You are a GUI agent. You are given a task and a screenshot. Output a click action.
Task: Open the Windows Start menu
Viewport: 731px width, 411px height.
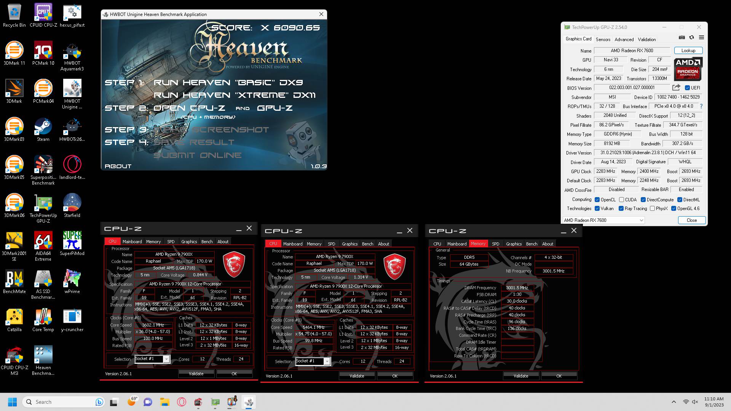pyautogui.click(x=12, y=402)
